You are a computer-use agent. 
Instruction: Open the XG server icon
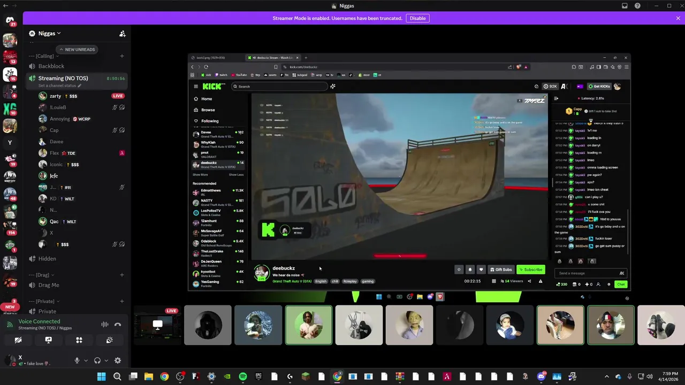pyautogui.click(x=10, y=109)
